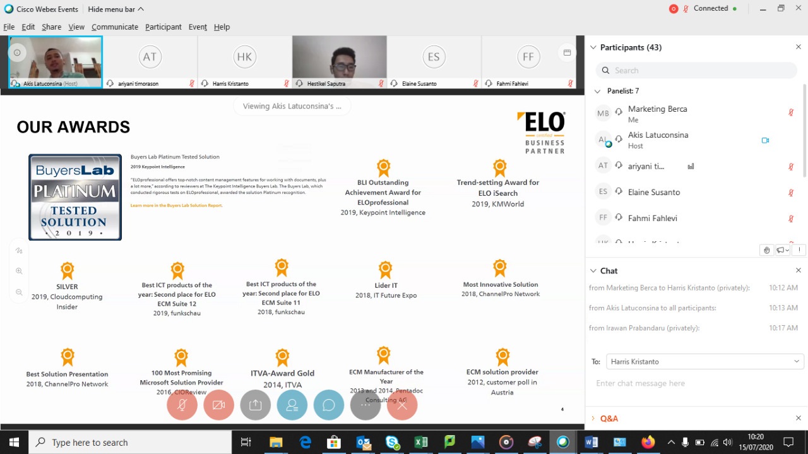Open File Explorer from the taskbar

click(276, 442)
